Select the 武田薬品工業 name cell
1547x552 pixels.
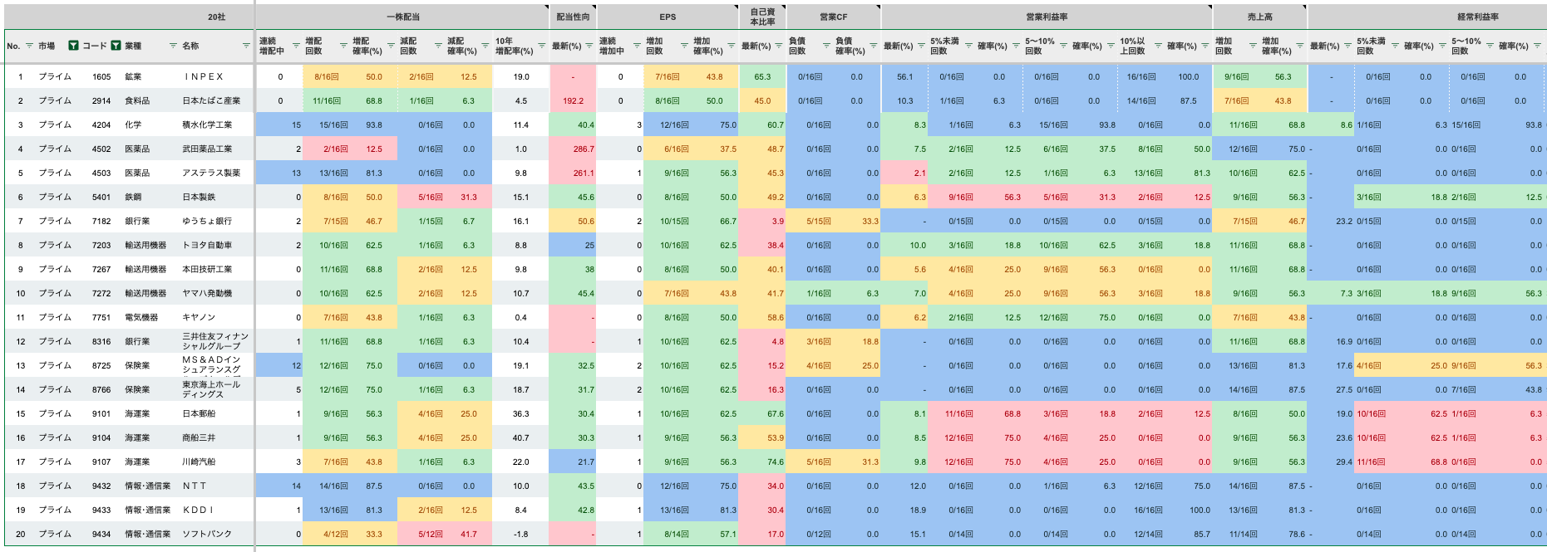(216, 149)
